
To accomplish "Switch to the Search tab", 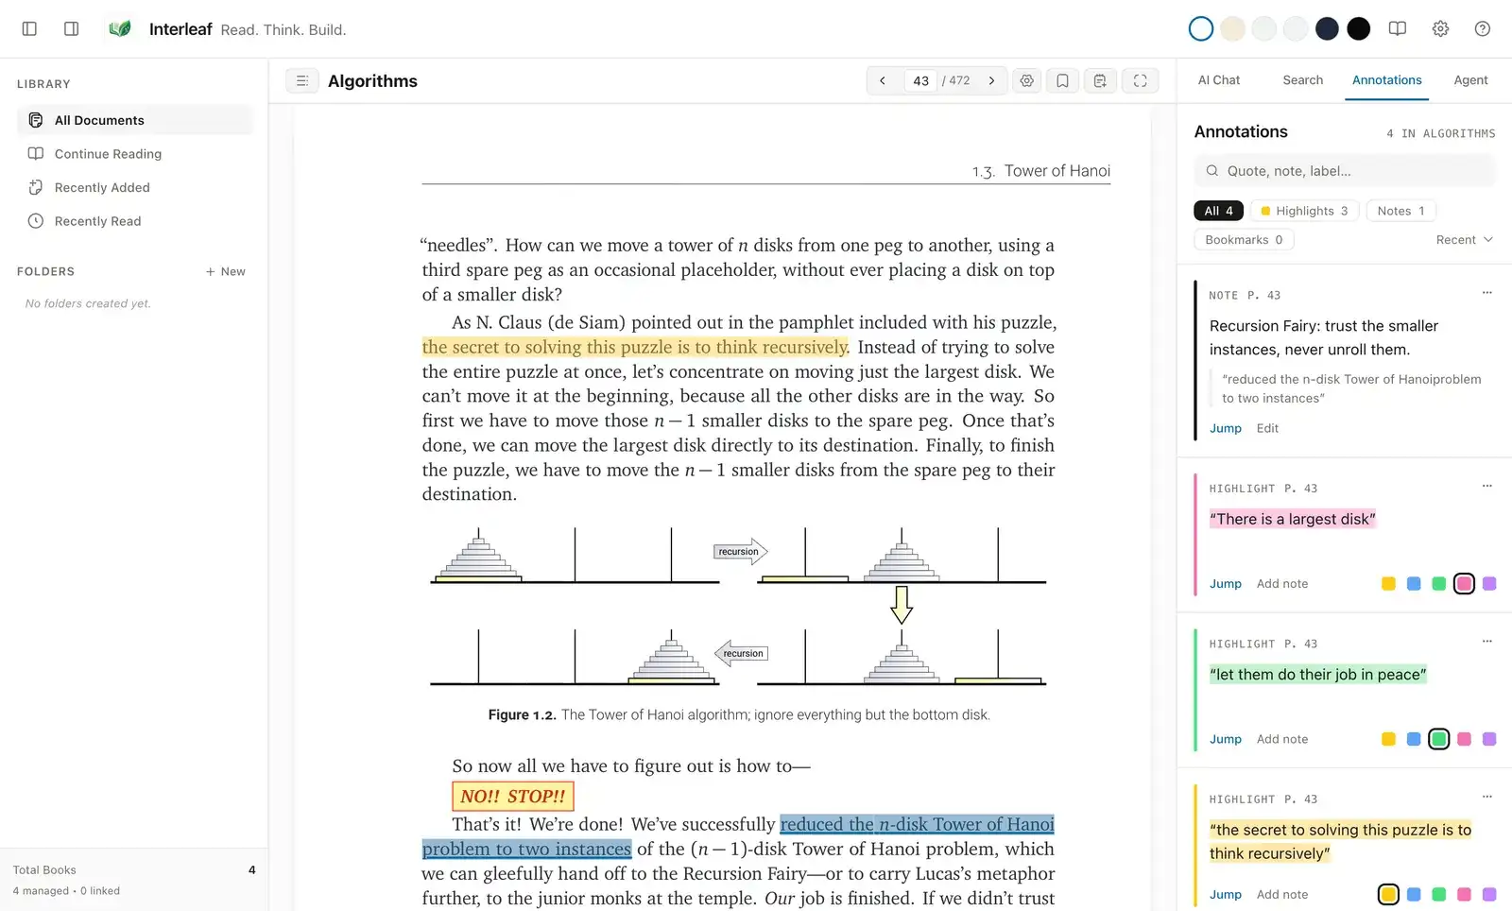I will pyautogui.click(x=1302, y=80).
